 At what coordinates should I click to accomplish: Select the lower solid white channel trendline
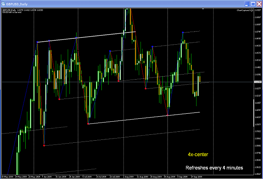tap(144, 118)
